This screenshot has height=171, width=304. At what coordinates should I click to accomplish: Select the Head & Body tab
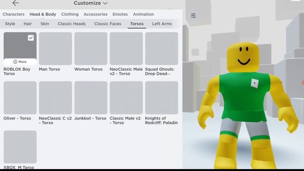43,14
